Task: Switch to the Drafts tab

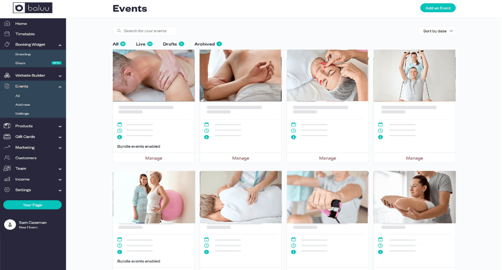Action: pos(173,44)
